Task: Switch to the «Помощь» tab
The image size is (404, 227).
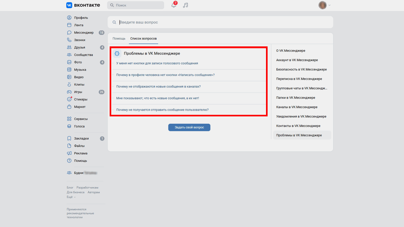Action: [119, 39]
